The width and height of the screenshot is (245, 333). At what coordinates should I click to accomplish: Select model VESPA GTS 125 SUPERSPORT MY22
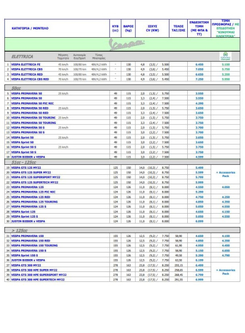click(x=36, y=177)
